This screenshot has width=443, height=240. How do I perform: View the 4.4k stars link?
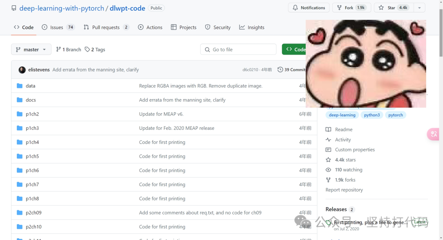341,160
